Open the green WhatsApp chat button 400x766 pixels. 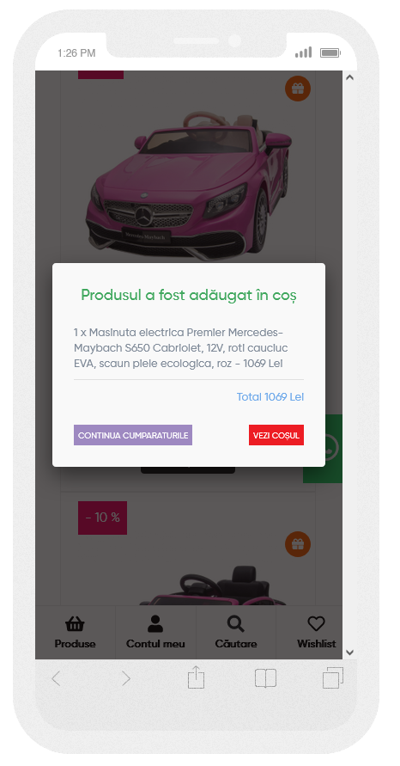[323, 449]
